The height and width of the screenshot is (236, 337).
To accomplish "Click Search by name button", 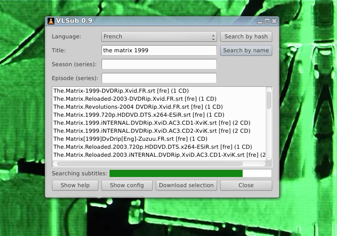I will [246, 51].
